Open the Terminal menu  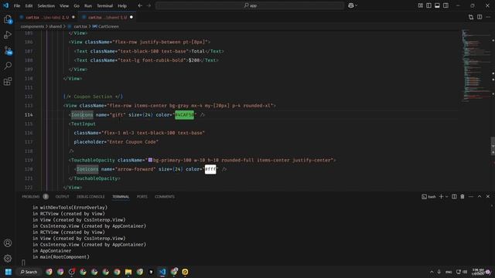pyautogui.click(x=105, y=5)
